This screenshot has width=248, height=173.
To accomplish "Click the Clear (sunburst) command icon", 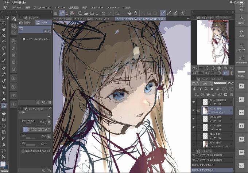I will pos(117,13).
